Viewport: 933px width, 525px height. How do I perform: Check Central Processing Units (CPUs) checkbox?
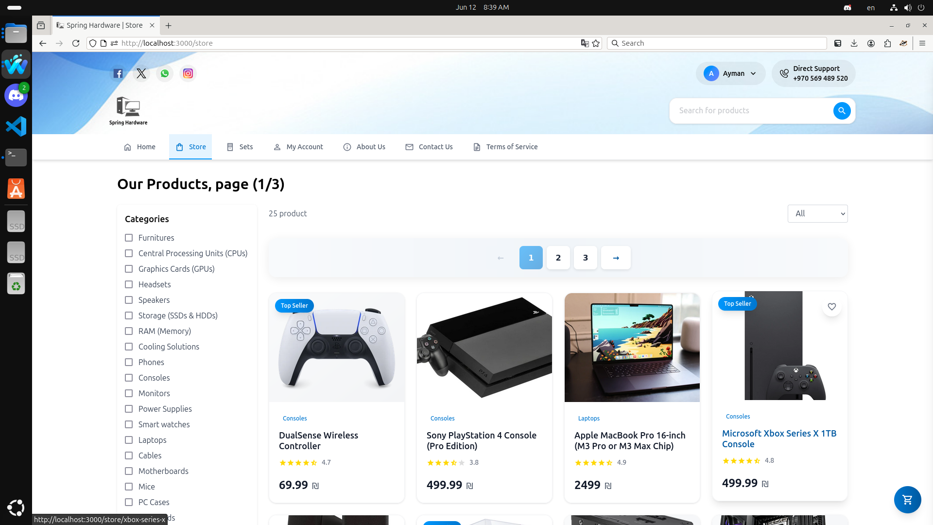point(129,253)
